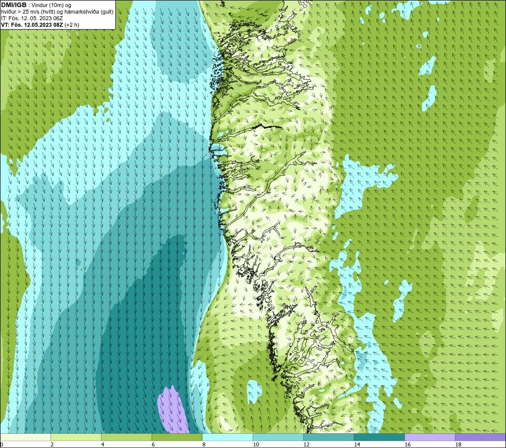Click the lavender high-wind patch on the map
Viewport: 506px width, 448px height.
[173, 410]
